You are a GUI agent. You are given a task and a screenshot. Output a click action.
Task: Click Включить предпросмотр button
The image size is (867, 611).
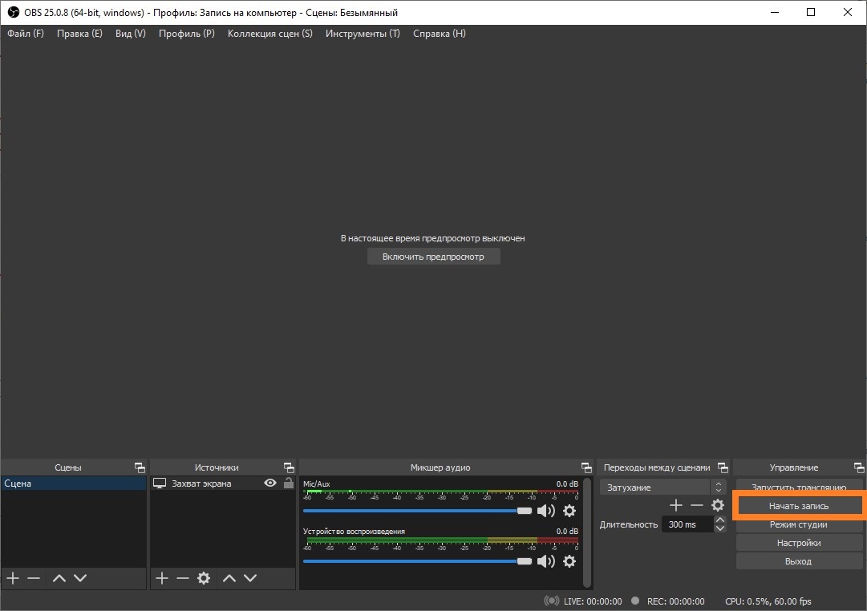click(433, 257)
